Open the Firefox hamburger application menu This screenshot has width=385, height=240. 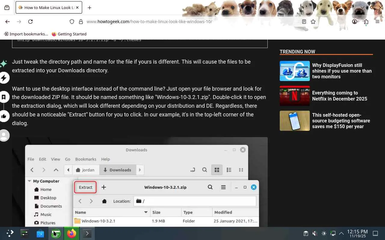pyautogui.click(x=377, y=22)
